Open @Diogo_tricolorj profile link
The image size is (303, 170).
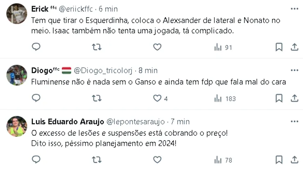click(103, 71)
